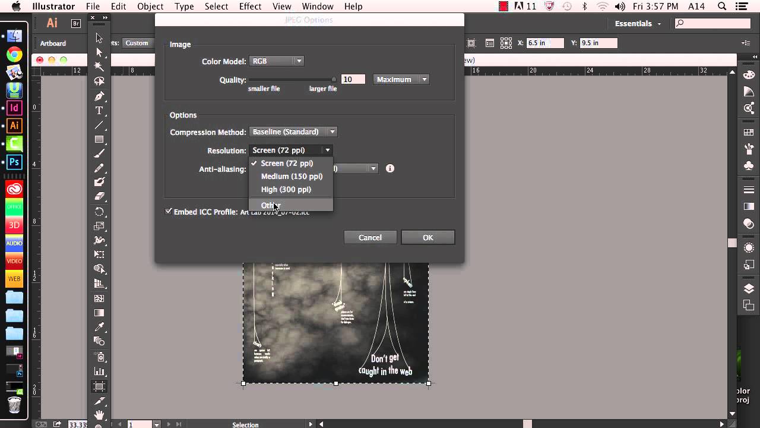The image size is (760, 428).
Task: Choose the Line Segment tool
Action: click(x=99, y=125)
